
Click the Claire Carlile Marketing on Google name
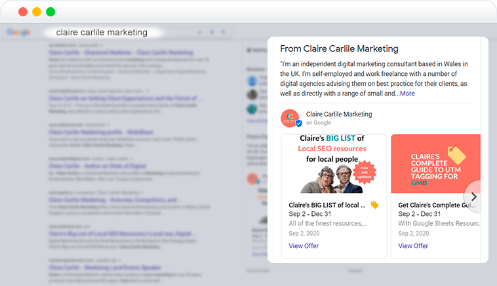point(339,115)
